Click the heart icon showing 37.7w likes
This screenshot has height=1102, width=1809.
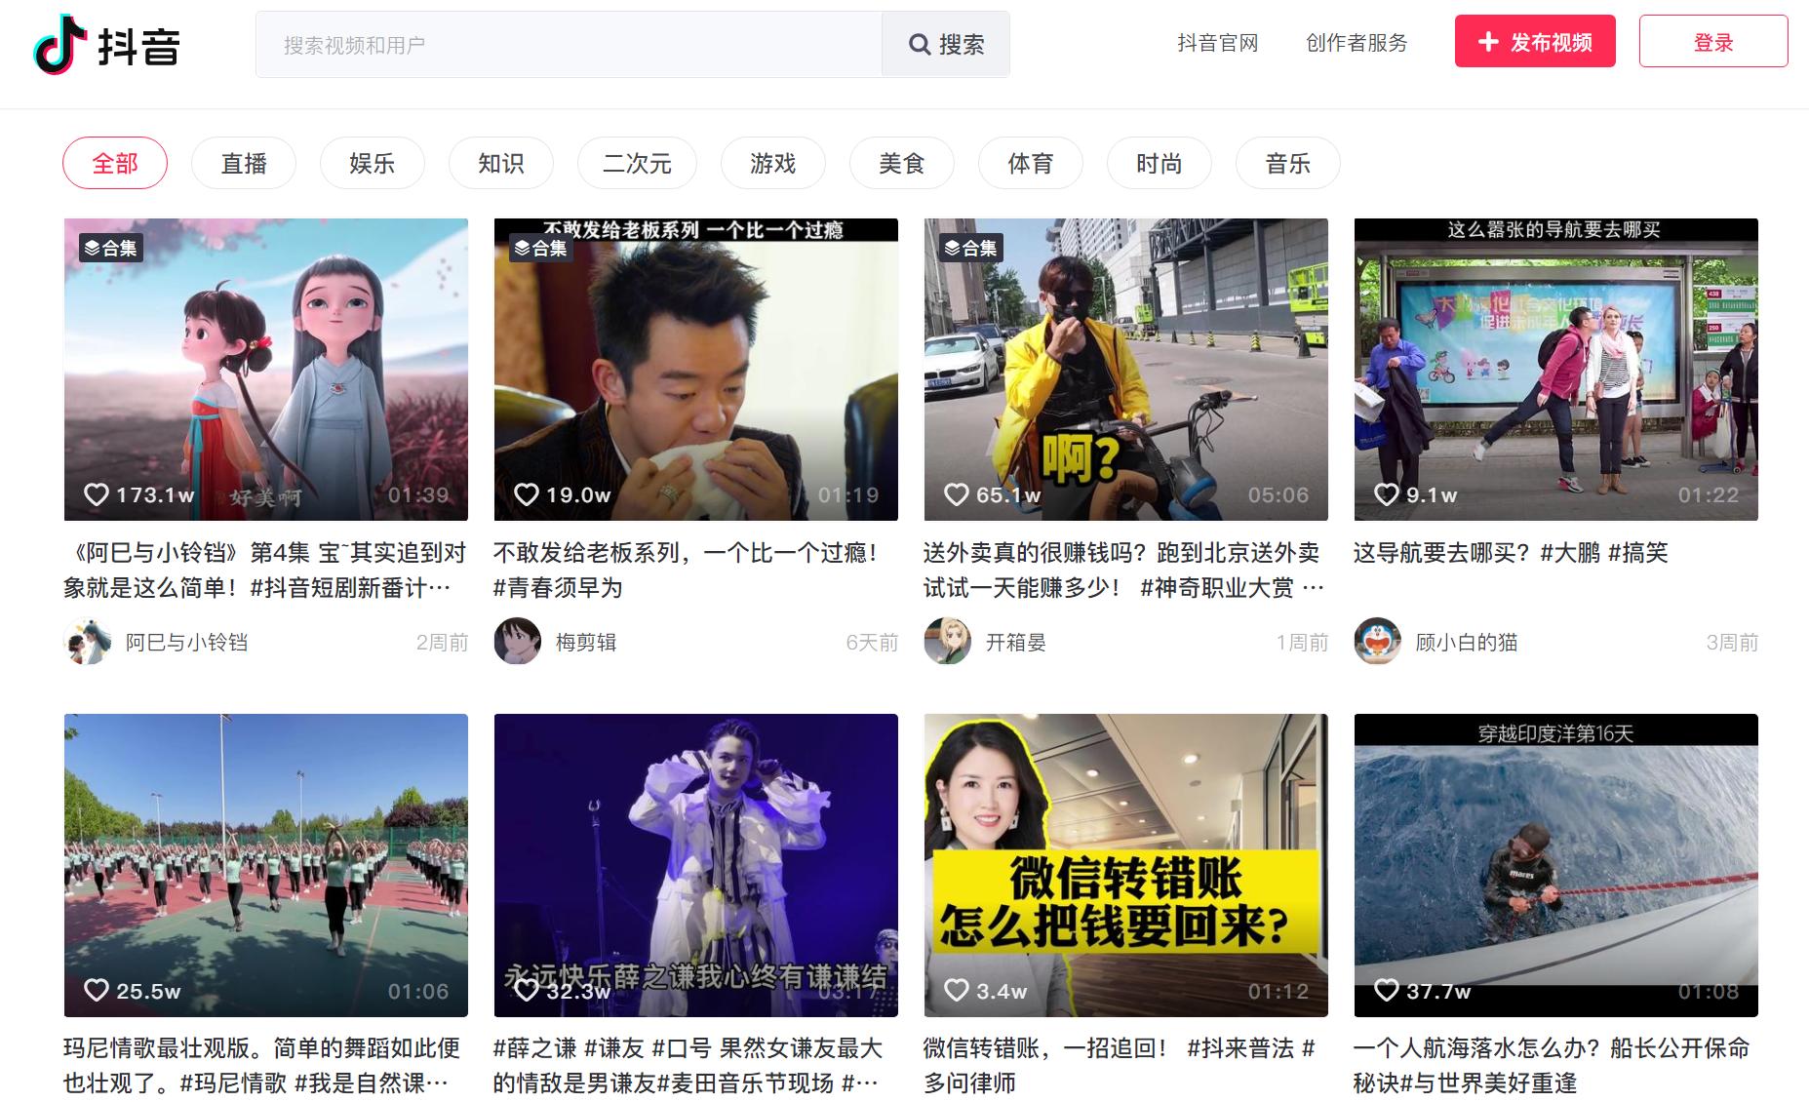[1386, 991]
